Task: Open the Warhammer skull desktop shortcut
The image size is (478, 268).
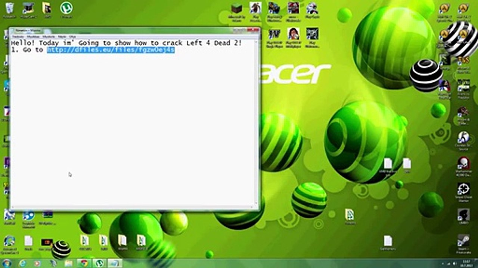Action: (463, 166)
